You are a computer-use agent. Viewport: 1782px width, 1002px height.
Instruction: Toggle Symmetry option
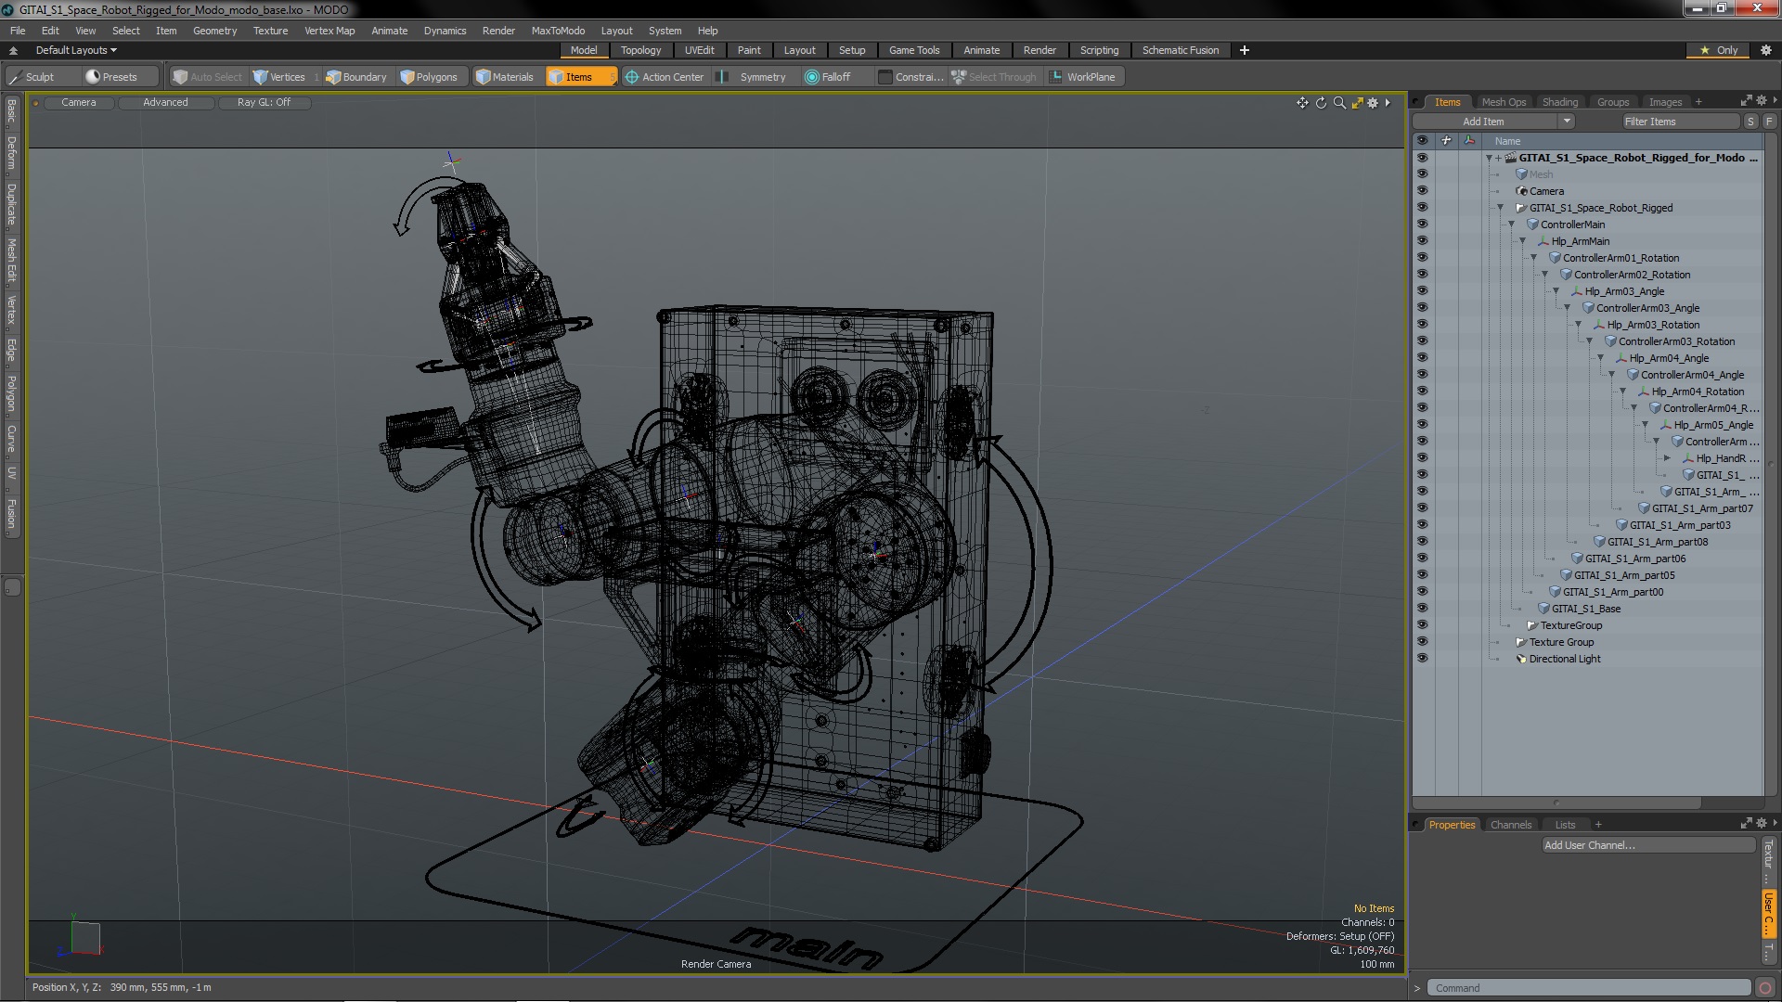pos(754,77)
